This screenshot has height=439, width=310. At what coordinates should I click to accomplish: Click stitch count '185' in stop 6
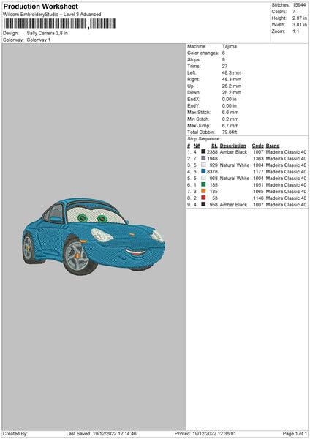coord(213,185)
